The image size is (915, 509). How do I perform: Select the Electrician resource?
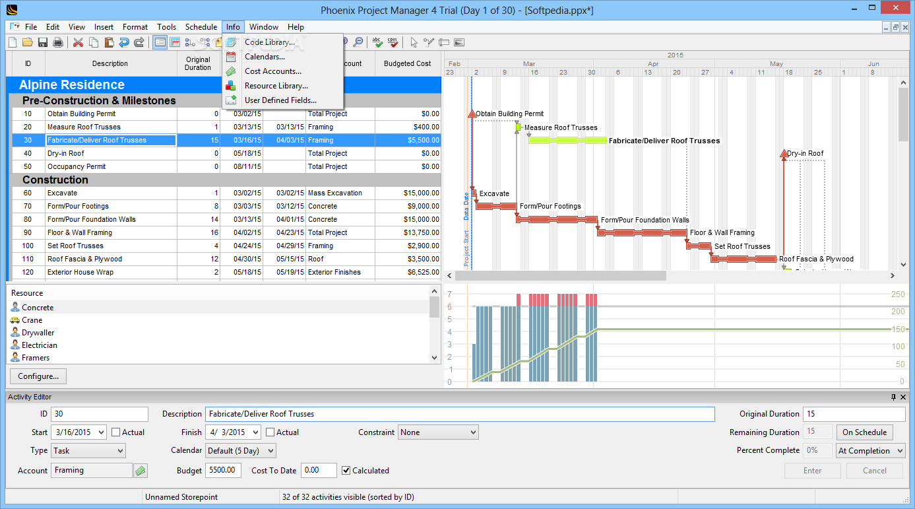pyautogui.click(x=40, y=345)
